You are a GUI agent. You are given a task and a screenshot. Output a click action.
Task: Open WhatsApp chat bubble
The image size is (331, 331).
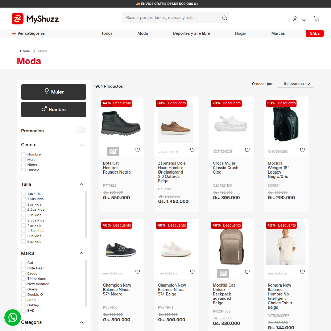[x=13, y=317]
